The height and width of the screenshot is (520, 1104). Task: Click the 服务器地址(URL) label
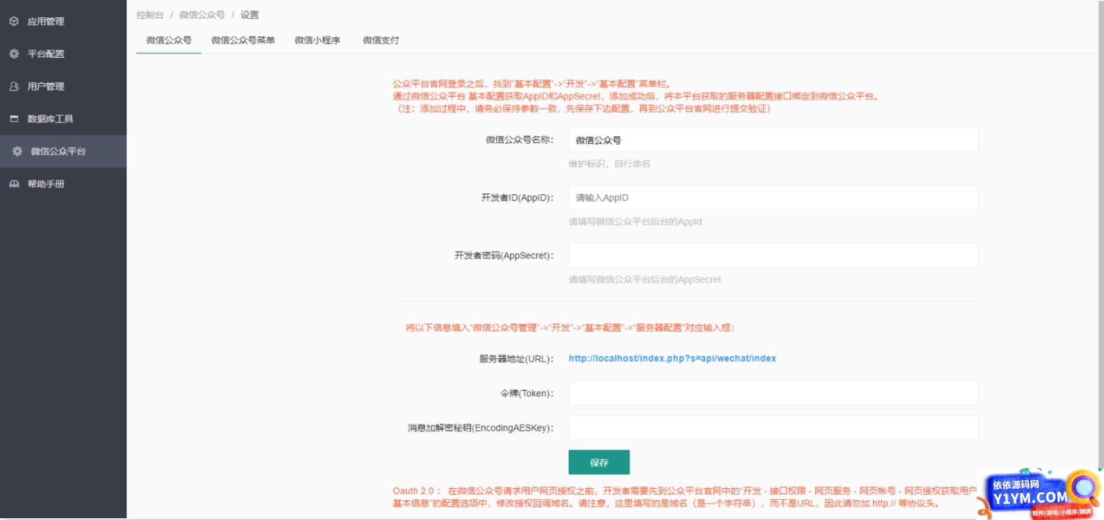pos(516,359)
